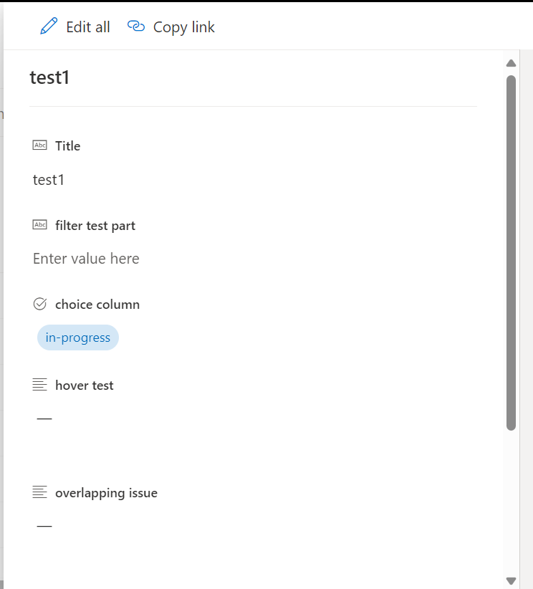Click the dash under hover test
This screenshot has width=533, height=589.
coord(44,418)
